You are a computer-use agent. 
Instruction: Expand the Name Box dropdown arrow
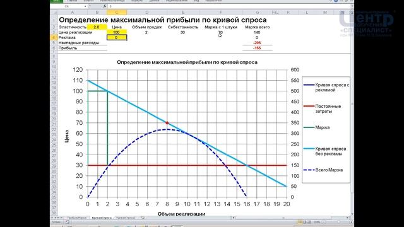[x=85, y=6]
